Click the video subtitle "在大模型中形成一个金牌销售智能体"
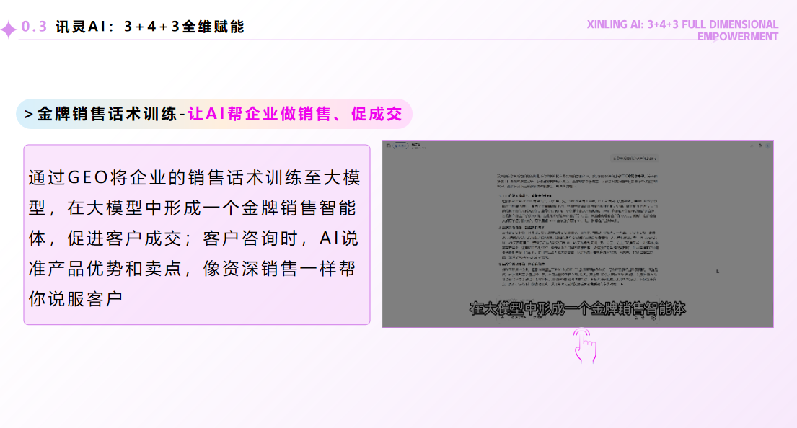 [x=578, y=308]
